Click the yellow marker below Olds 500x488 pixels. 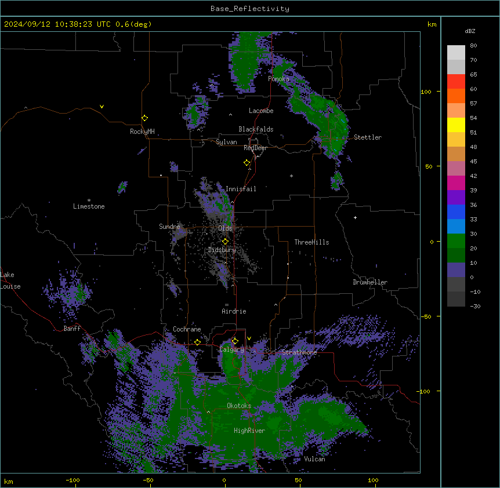(x=225, y=241)
